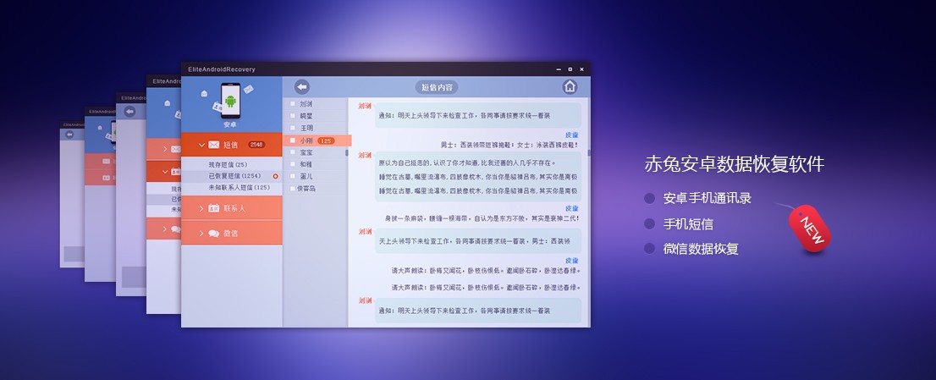
Task: Select 已恢复短信 (1254) entry
Action: pos(234,176)
